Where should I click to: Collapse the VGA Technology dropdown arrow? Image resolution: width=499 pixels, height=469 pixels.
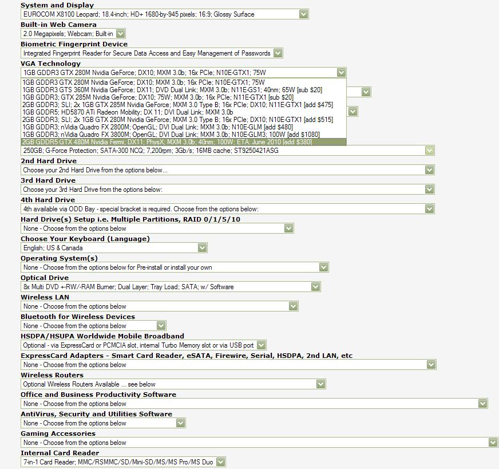341,73
